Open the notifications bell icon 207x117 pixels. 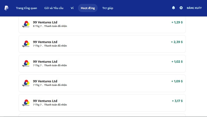[x=173, y=8]
